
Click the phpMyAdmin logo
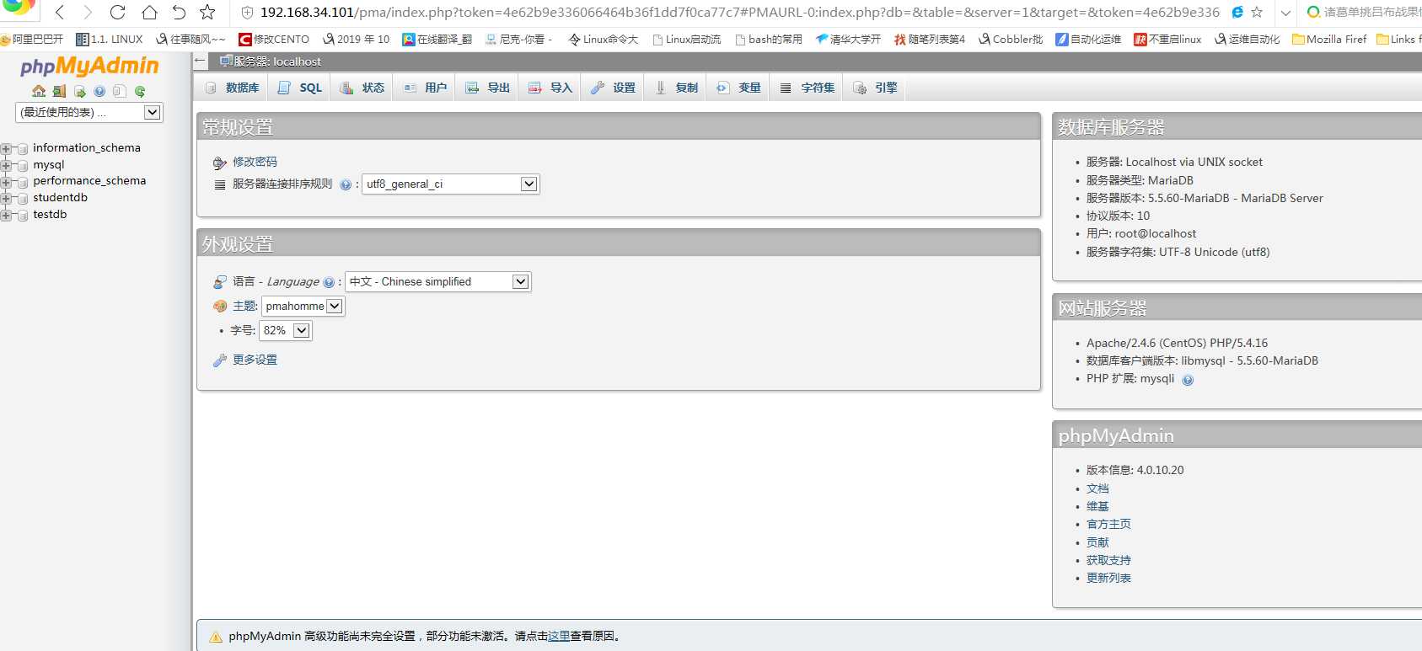[x=89, y=66]
